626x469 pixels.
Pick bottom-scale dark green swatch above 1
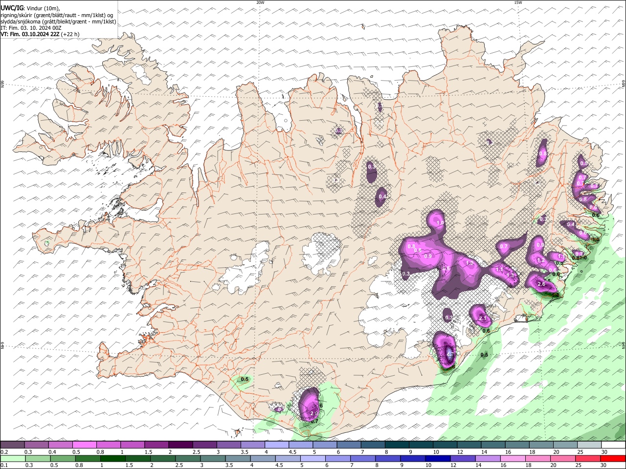[x=112, y=458]
